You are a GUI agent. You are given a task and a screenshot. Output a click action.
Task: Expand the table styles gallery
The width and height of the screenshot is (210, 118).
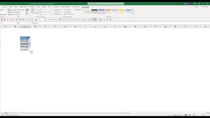(x=133, y=13)
